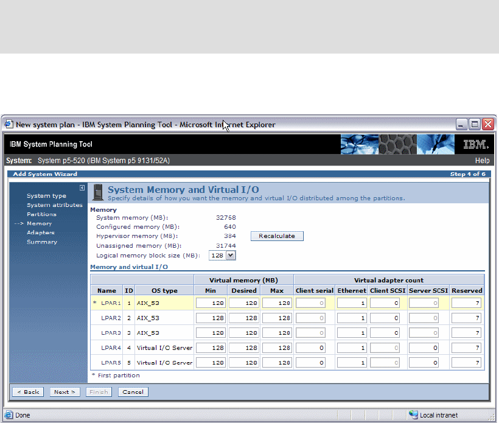Click the disabled Finish button
Image resolution: width=499 pixels, height=423 pixels.
[99, 392]
